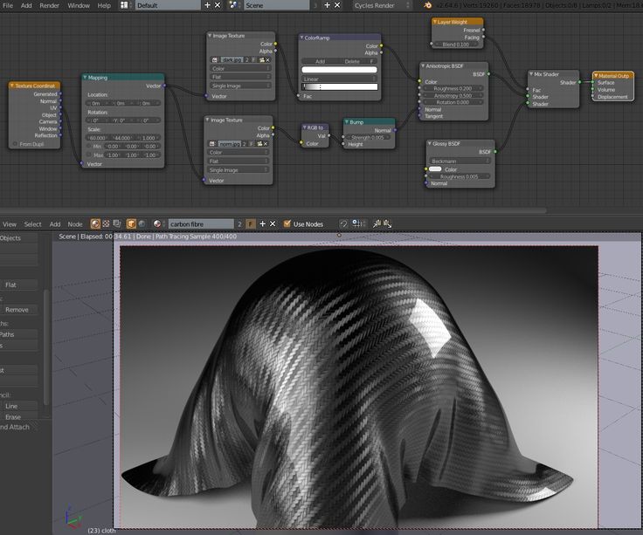Click the object shader type cube icon
This screenshot has height=535, width=643.
point(131,224)
